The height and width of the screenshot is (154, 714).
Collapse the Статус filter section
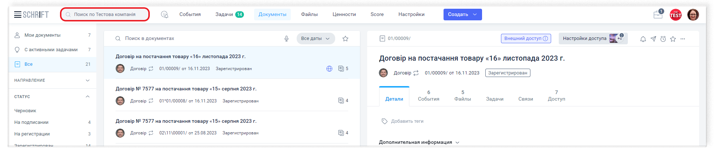87,97
